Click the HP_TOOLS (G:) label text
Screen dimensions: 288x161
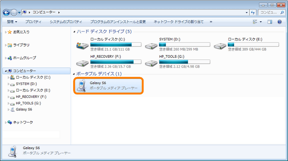click(x=172, y=57)
